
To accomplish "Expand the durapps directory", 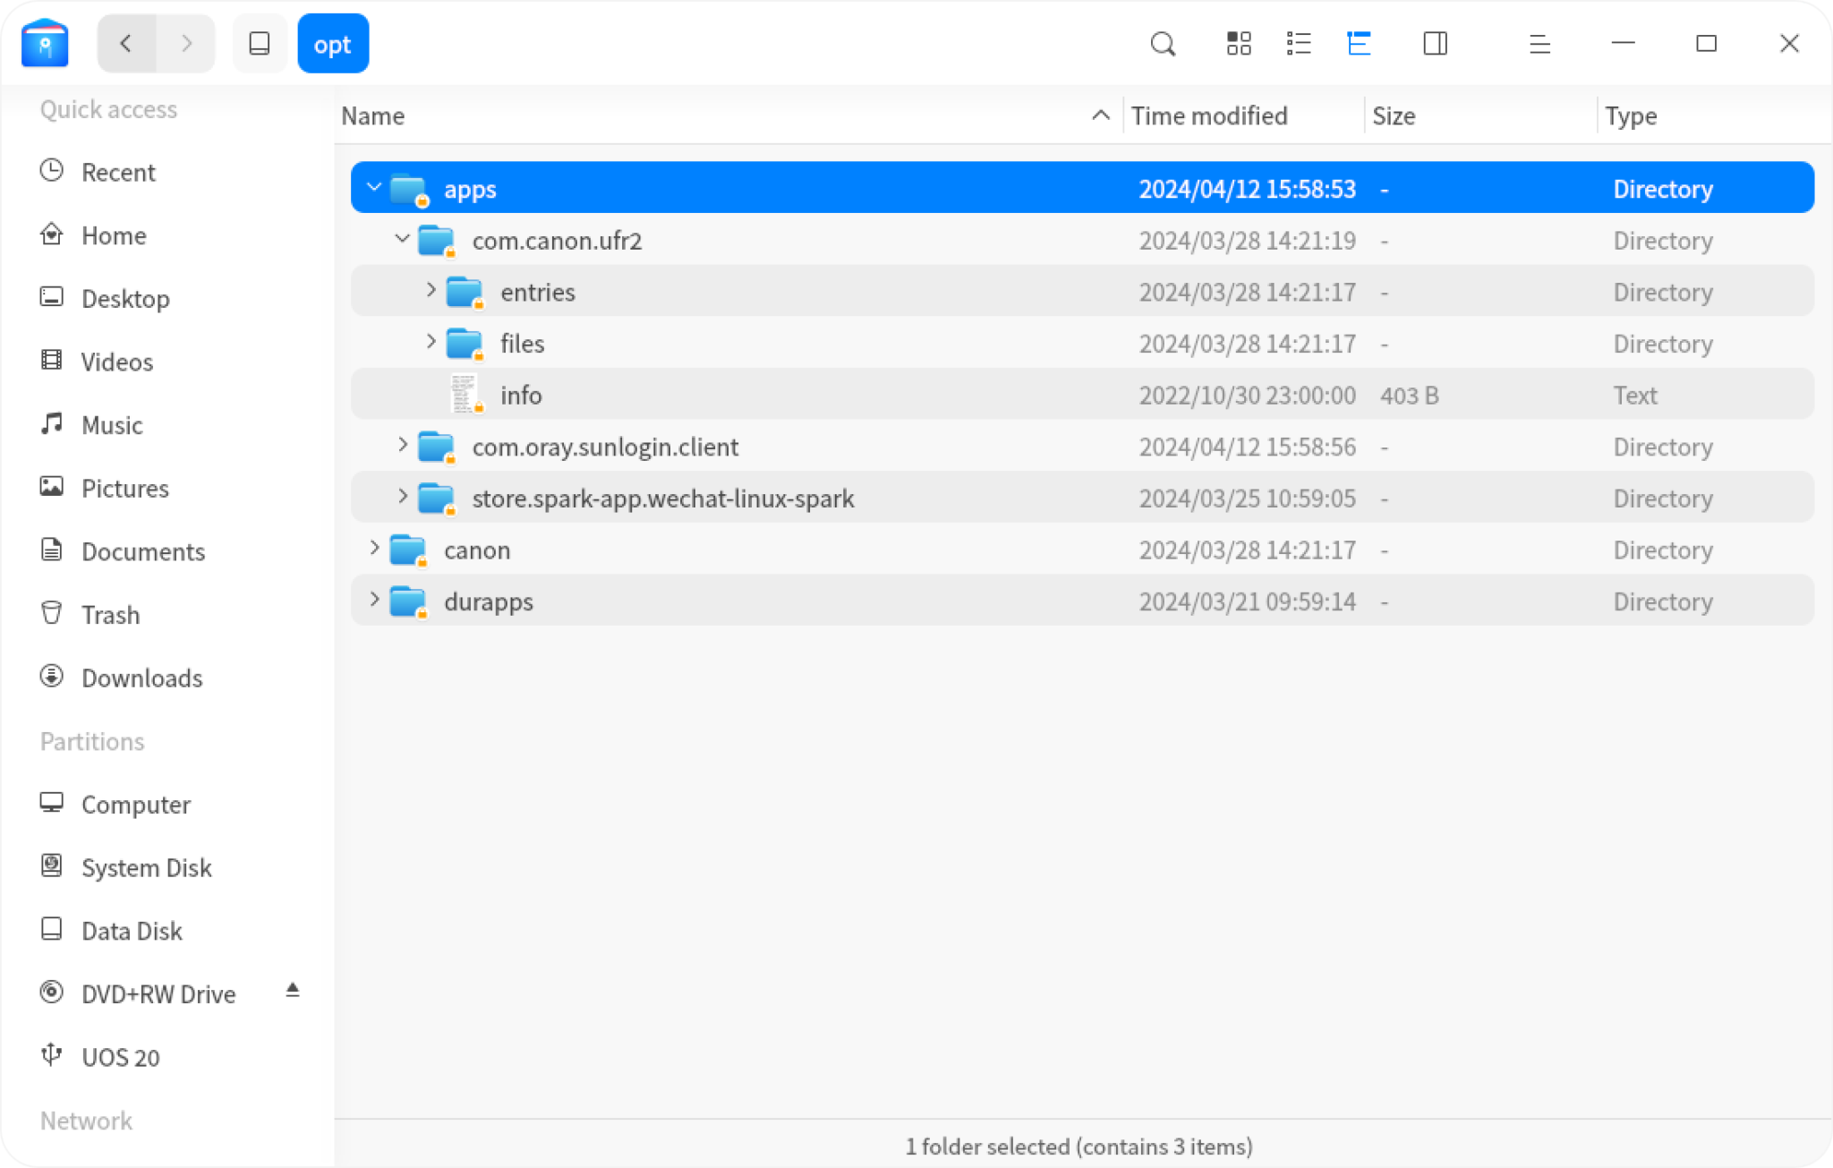I will [373, 601].
